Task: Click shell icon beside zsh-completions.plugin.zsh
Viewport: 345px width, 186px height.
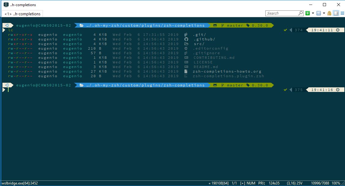Action: (186, 76)
